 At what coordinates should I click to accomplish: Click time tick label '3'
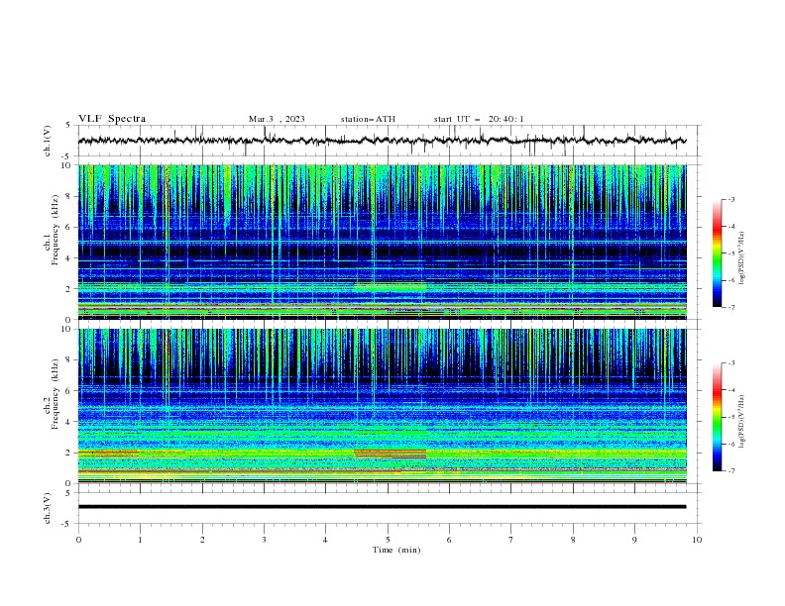pyautogui.click(x=264, y=540)
